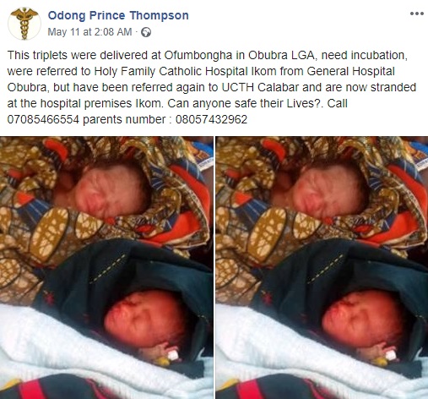Viewport: 428px width, 399px height.
Task: Open Odong Prince Thompson's profile name link
Action: 118,15
